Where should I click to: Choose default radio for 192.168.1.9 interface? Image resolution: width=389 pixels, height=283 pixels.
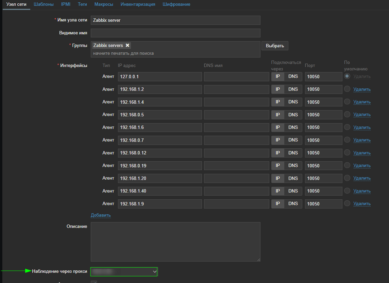[x=347, y=203]
